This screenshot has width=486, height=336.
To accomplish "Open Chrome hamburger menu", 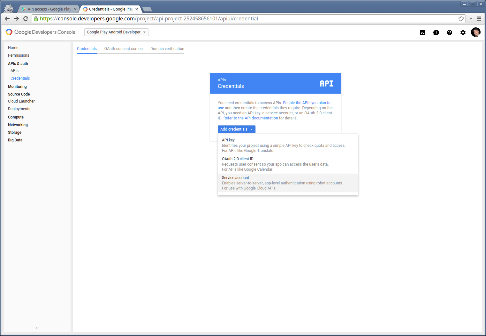I will pos(479,19).
